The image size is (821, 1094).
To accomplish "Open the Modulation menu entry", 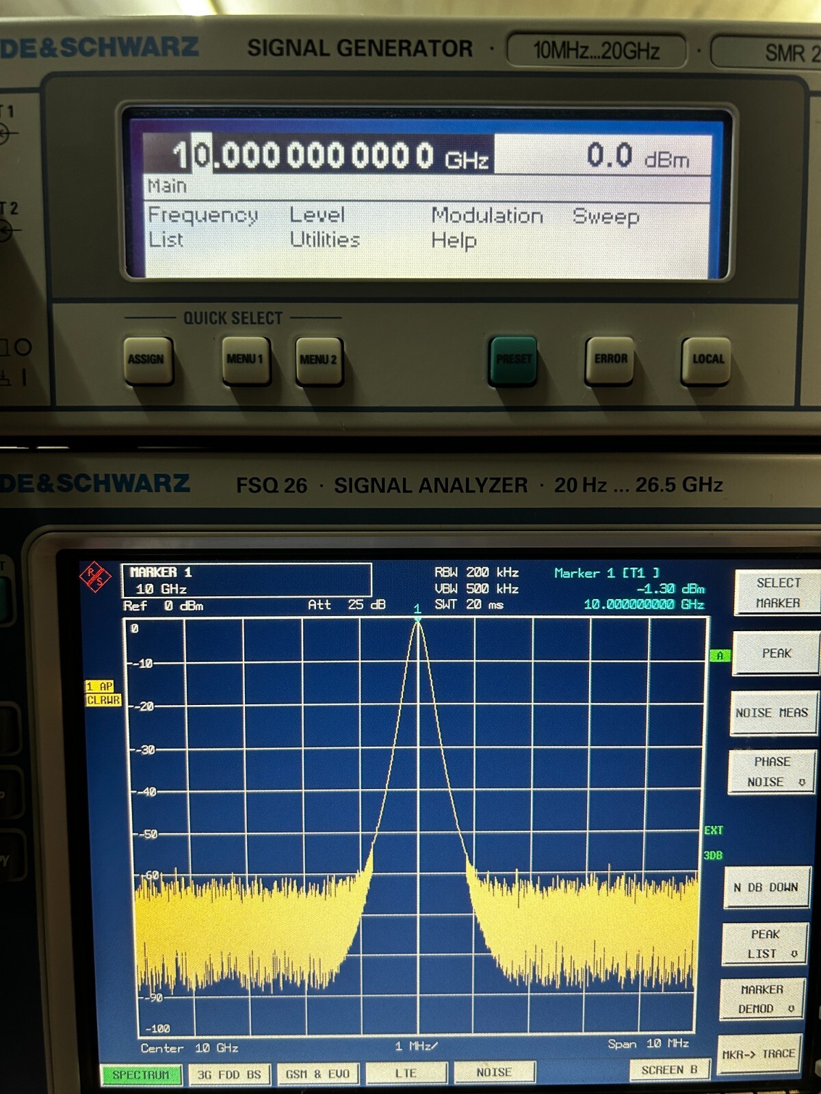I will 487,215.
